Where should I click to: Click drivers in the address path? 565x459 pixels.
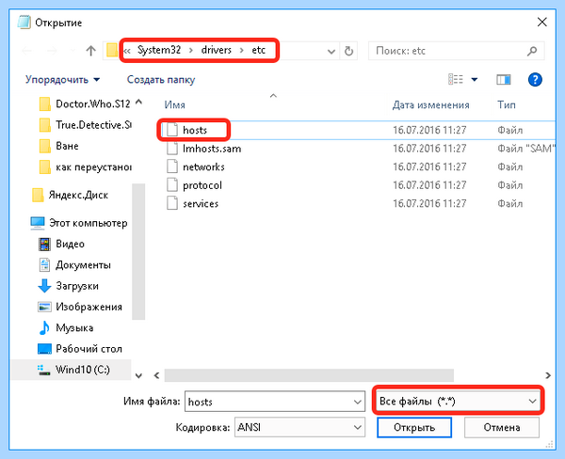click(217, 50)
